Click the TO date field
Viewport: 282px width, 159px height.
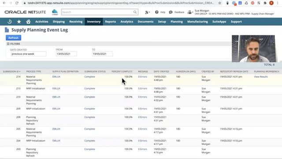[102, 54]
